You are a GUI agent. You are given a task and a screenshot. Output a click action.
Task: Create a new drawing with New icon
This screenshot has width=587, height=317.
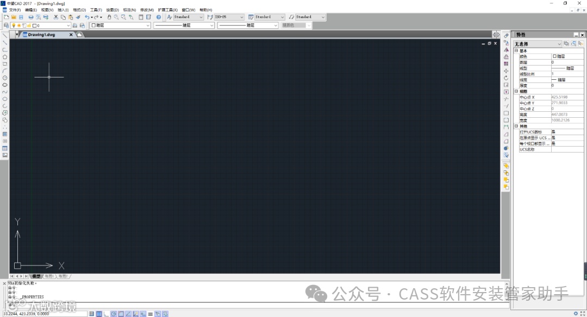pyautogui.click(x=7, y=17)
